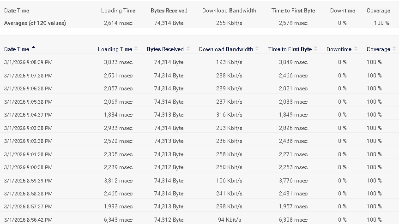Image resolution: width=399 pixels, height=224 pixels.
Task: Select the row dated 3/1/2026 8:56:42 PM
Action: (x=28, y=220)
